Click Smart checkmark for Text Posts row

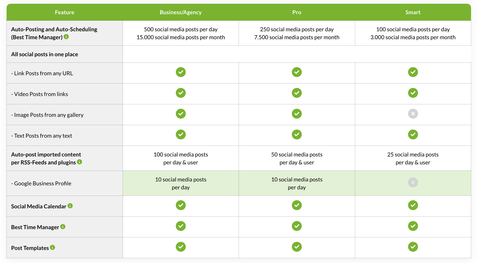[x=413, y=135]
